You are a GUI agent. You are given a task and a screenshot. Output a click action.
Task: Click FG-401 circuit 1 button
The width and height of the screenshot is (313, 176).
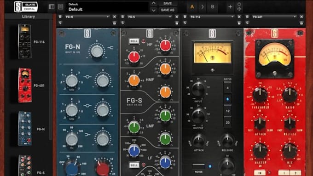point(284,173)
